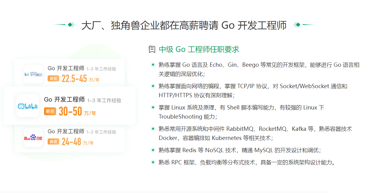This screenshot has width=365, height=193.
Task: Click the bullet before the RabbitMQ requirement
Action: tap(153, 129)
